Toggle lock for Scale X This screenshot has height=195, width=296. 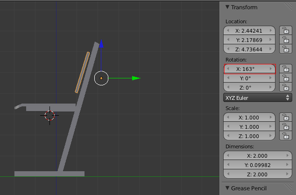285,117
